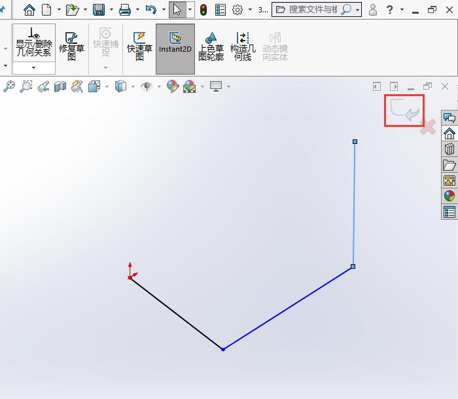Expand search box dropdown arrow
The width and height of the screenshot is (458, 399).
tap(357, 10)
